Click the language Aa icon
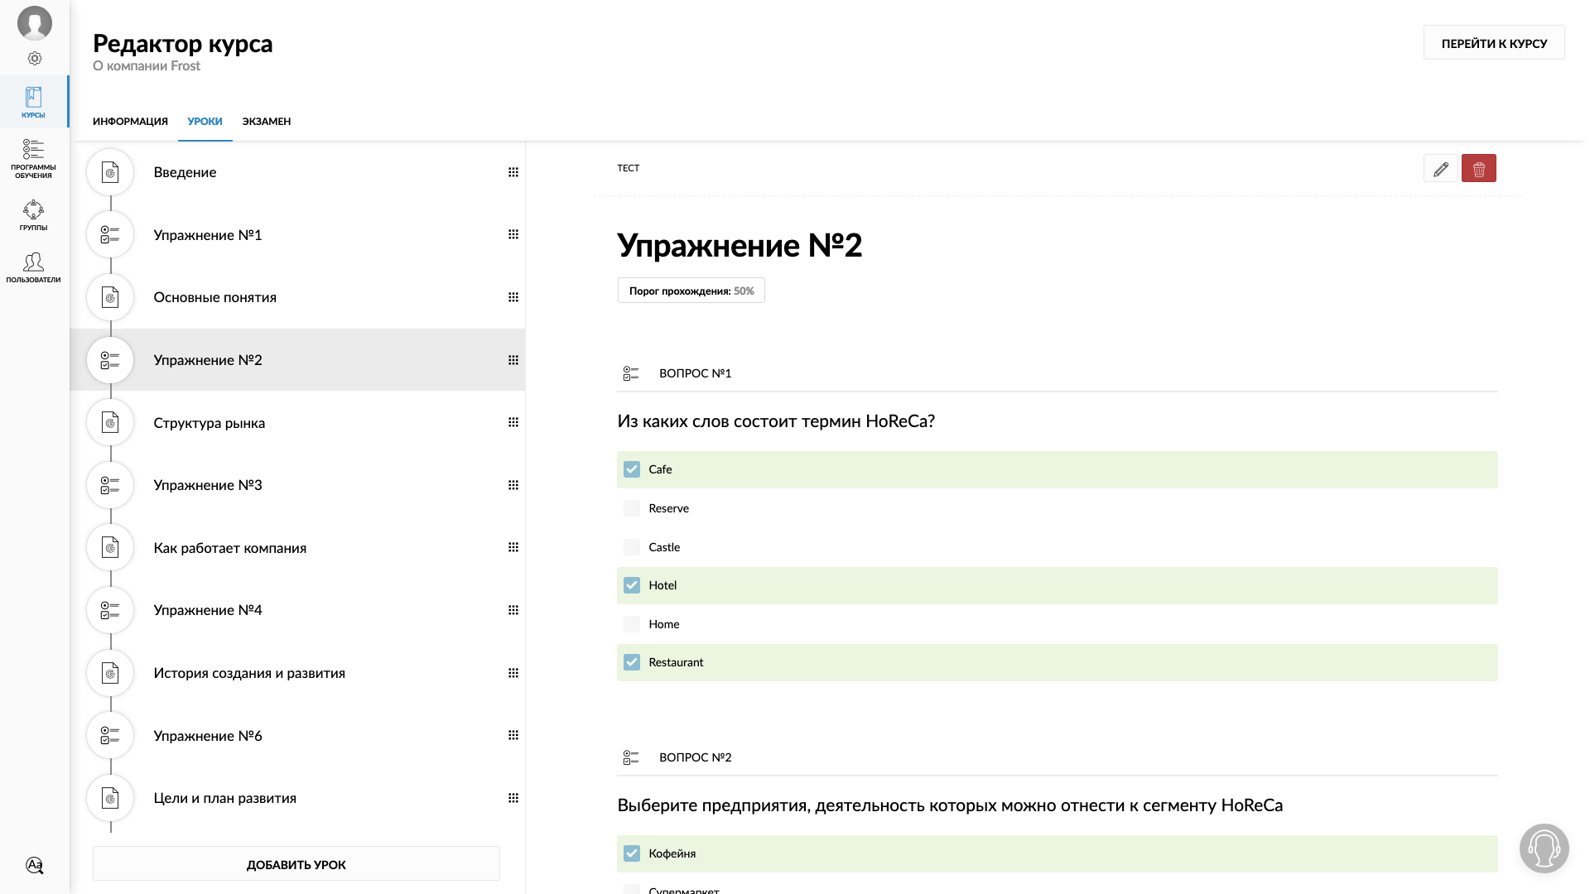Screen dimensions: 1590x894 [35, 865]
